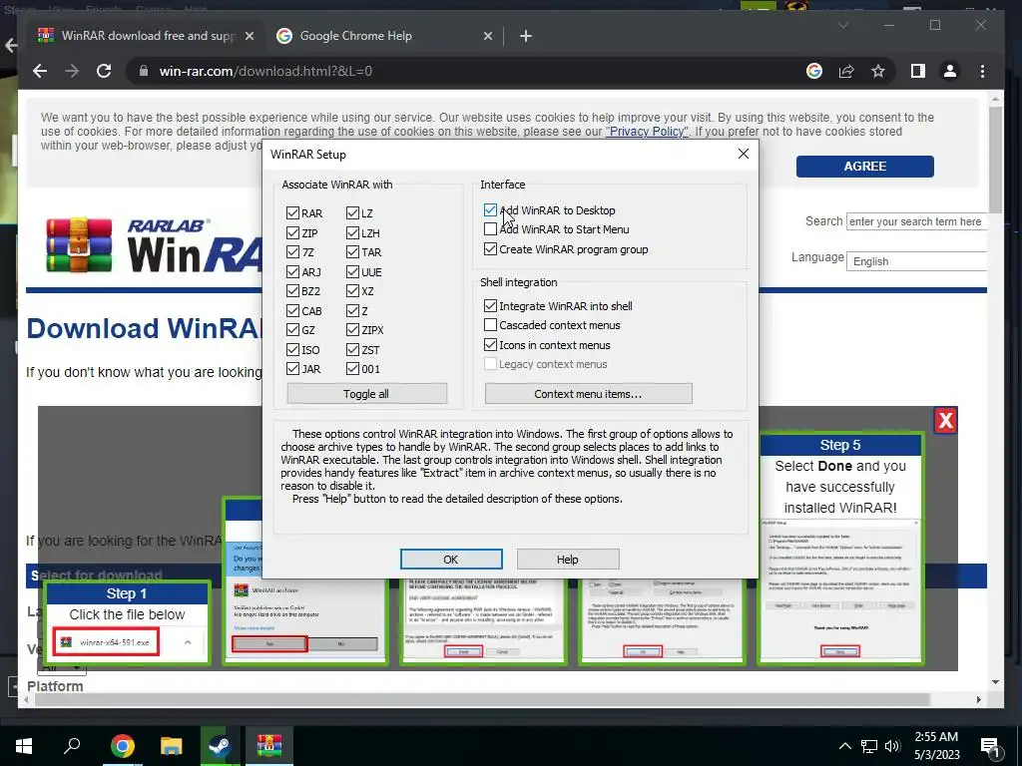Click Chrome icon in taskbar
This screenshot has height=766, width=1022.
122,745
